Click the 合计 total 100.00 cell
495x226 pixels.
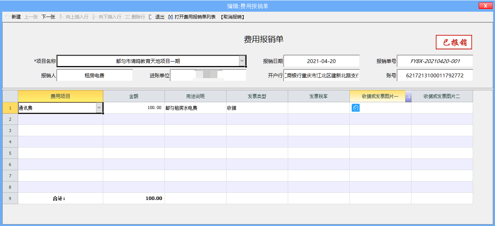point(134,198)
